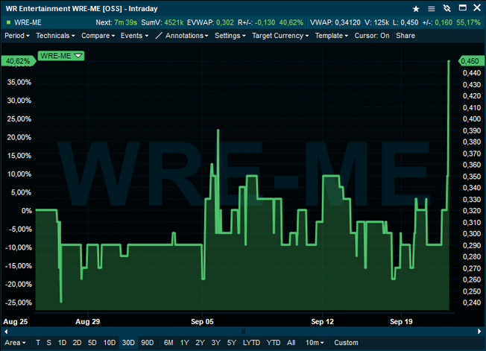Click the Custom period button
486x351 pixels.
[x=346, y=343]
